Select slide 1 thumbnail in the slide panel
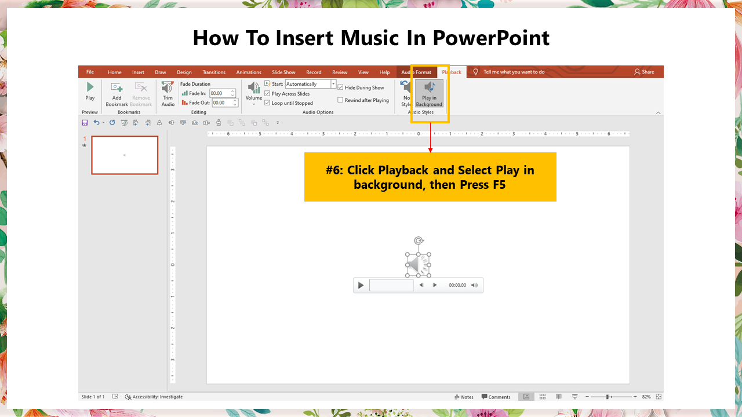 click(x=125, y=155)
